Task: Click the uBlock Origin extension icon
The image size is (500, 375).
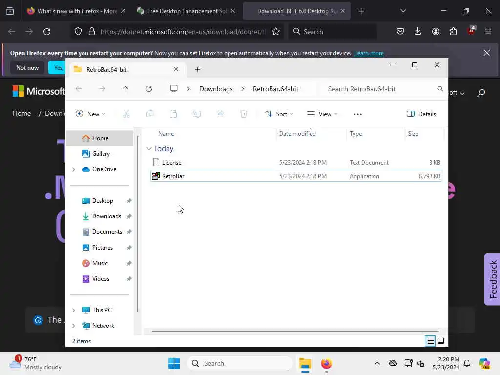Action: point(471,31)
